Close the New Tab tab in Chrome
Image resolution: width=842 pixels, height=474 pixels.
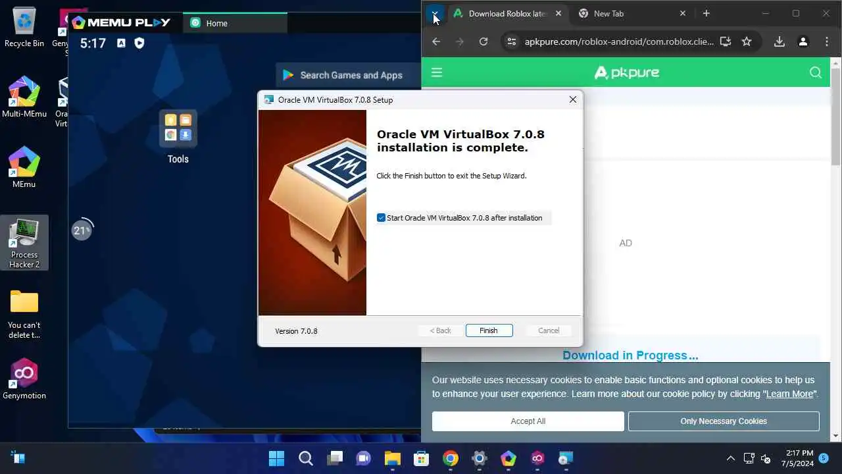[x=682, y=13]
